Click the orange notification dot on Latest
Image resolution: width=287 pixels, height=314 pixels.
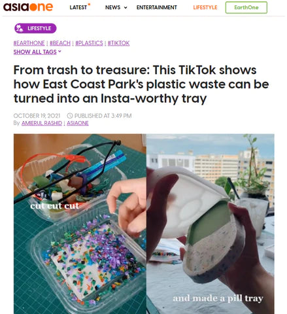point(89,5)
